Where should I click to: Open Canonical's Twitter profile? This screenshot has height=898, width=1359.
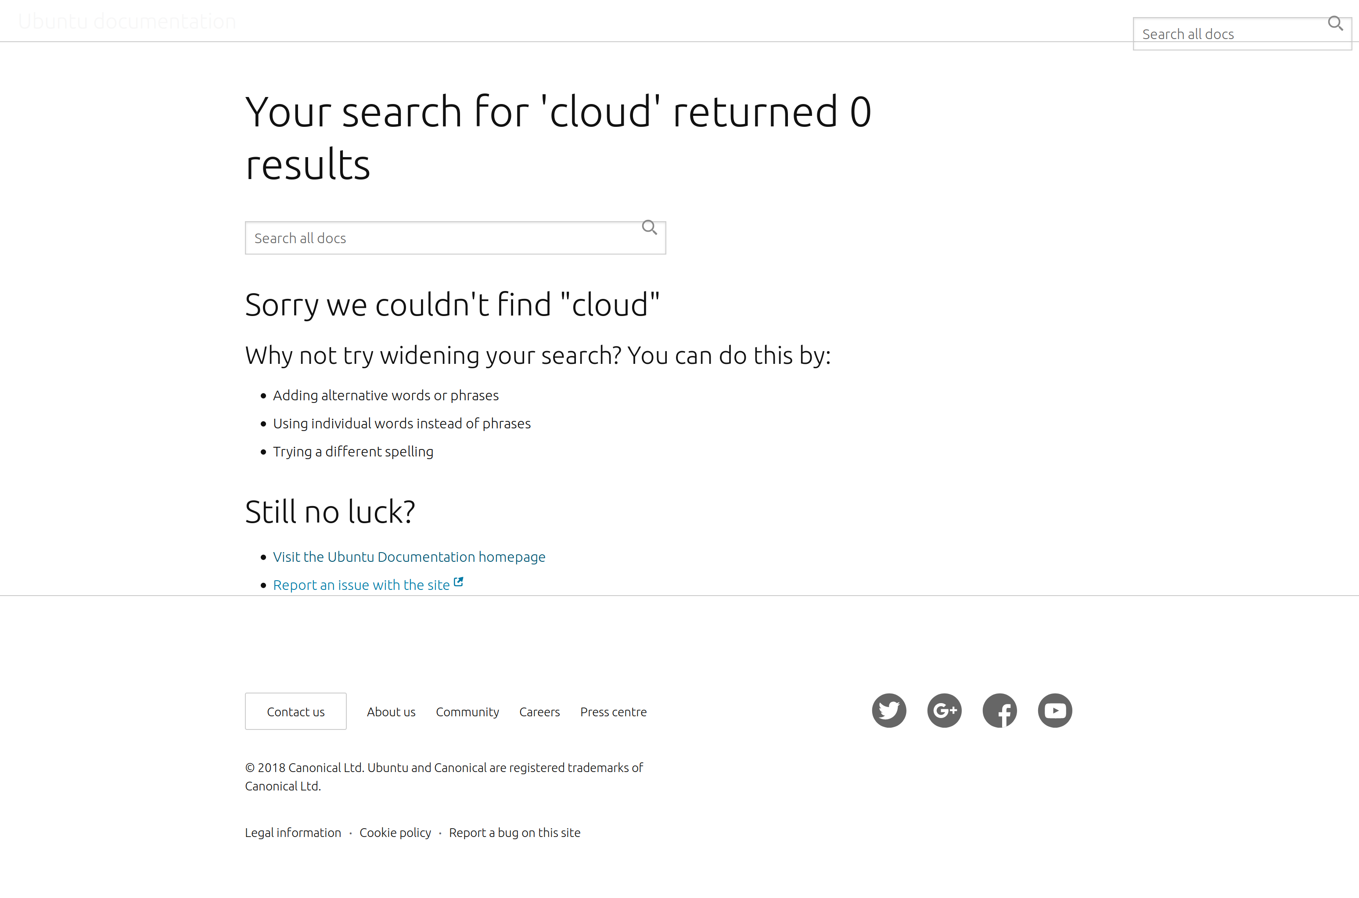pos(888,710)
